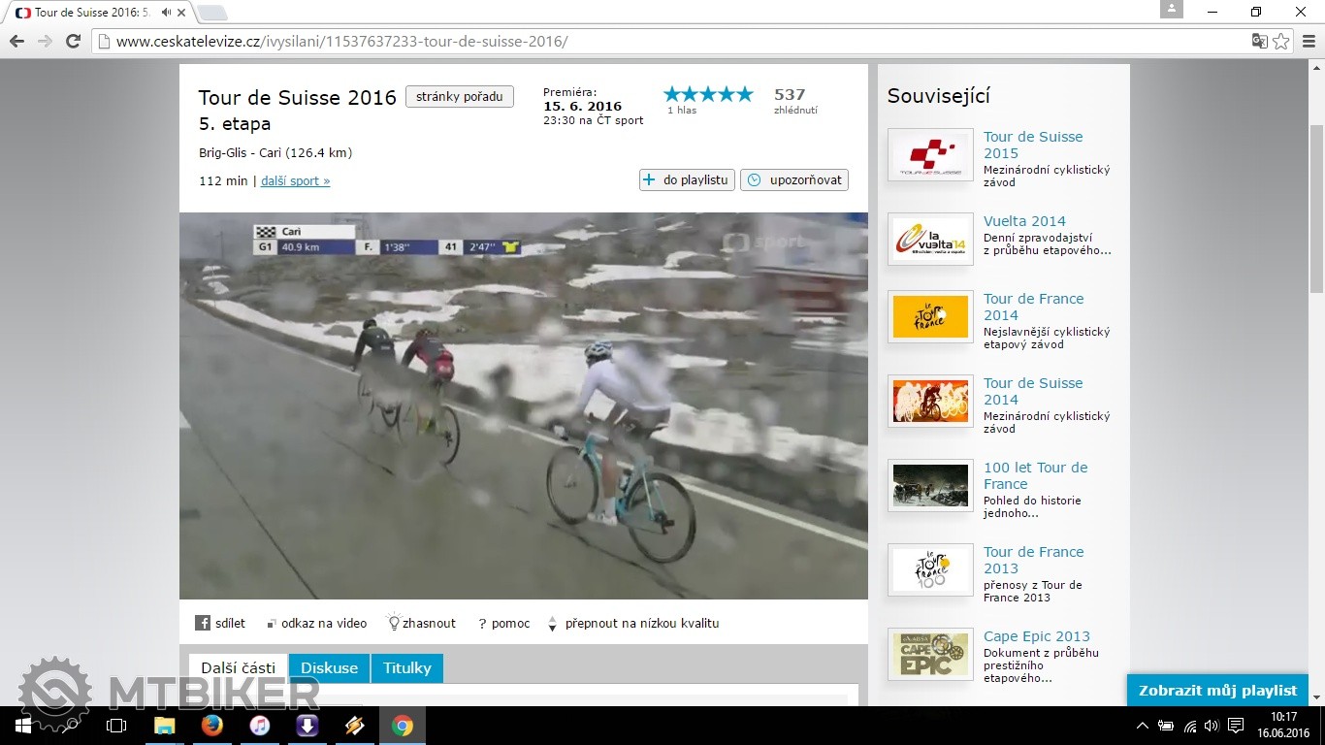Open Chrome's three-line menu
This screenshot has width=1325, height=745.
click(x=1308, y=42)
